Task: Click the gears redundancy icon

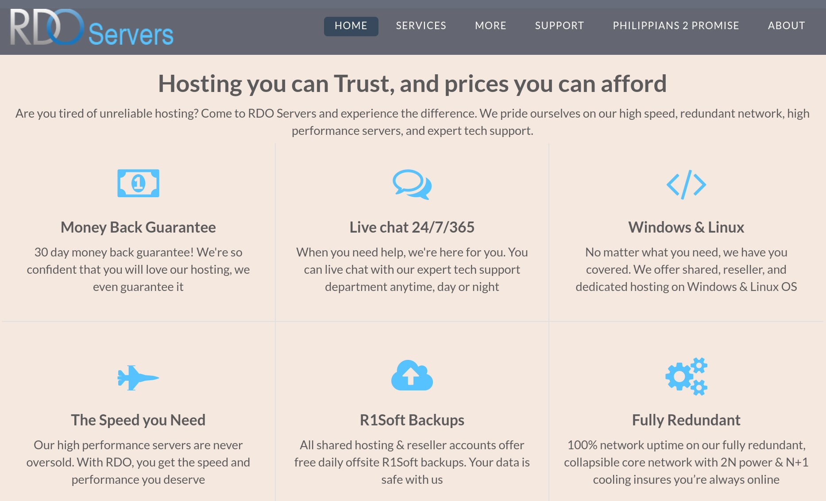Action: pos(686,376)
